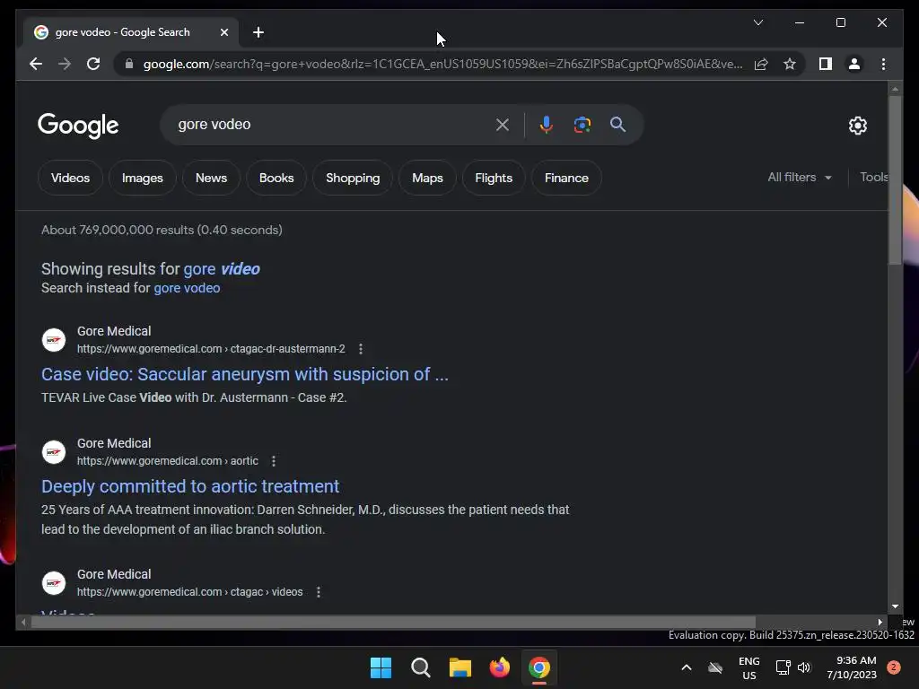Go to the Google logo homepage
This screenshot has height=689, width=919.
point(78,126)
